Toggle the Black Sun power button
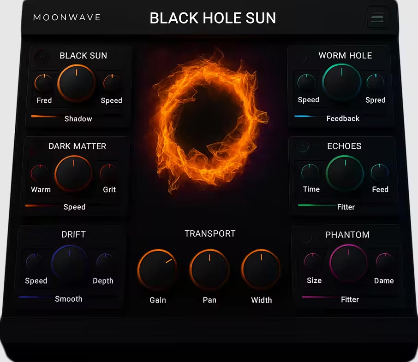This screenshot has height=362, width=418. 41,57
